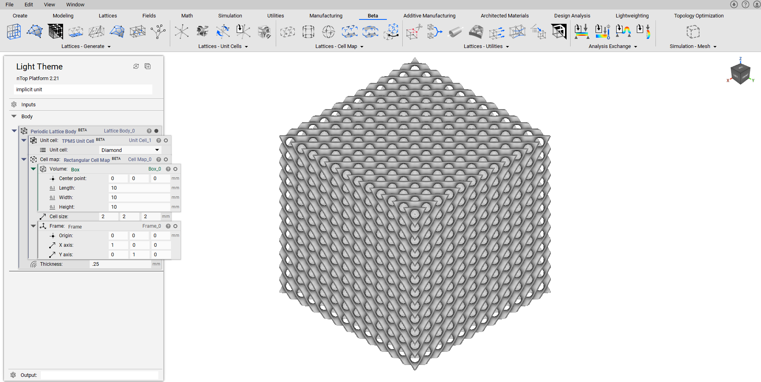This screenshot has width=761, height=382.
Task: Toggle visibility dot of Lattice Body_0
Action: [x=156, y=131]
